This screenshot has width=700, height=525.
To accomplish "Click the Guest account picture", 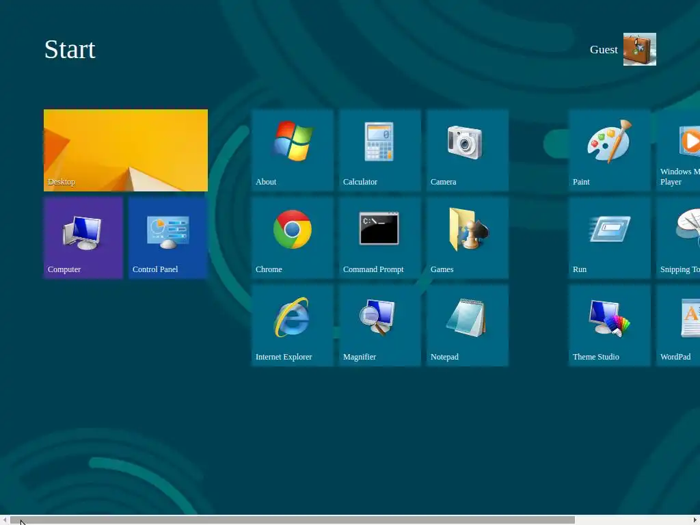I will (x=640, y=49).
